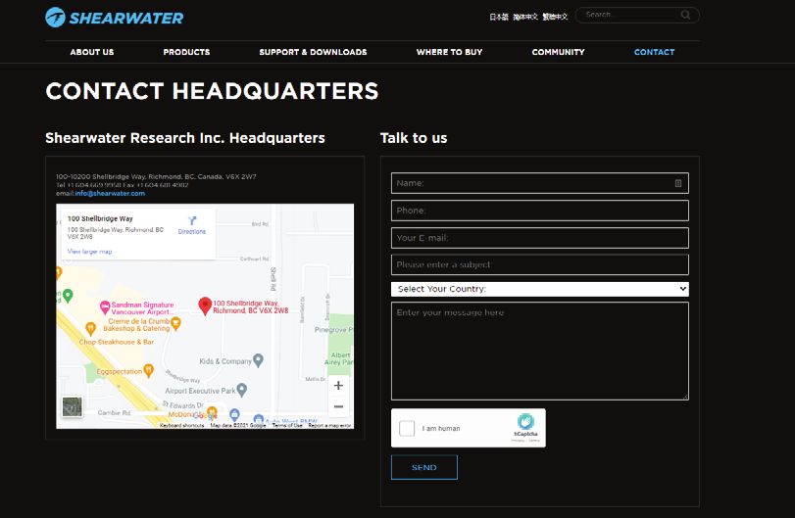Click Terms of Use on the map
Viewport: 795px width, 518px height.
coord(287,425)
